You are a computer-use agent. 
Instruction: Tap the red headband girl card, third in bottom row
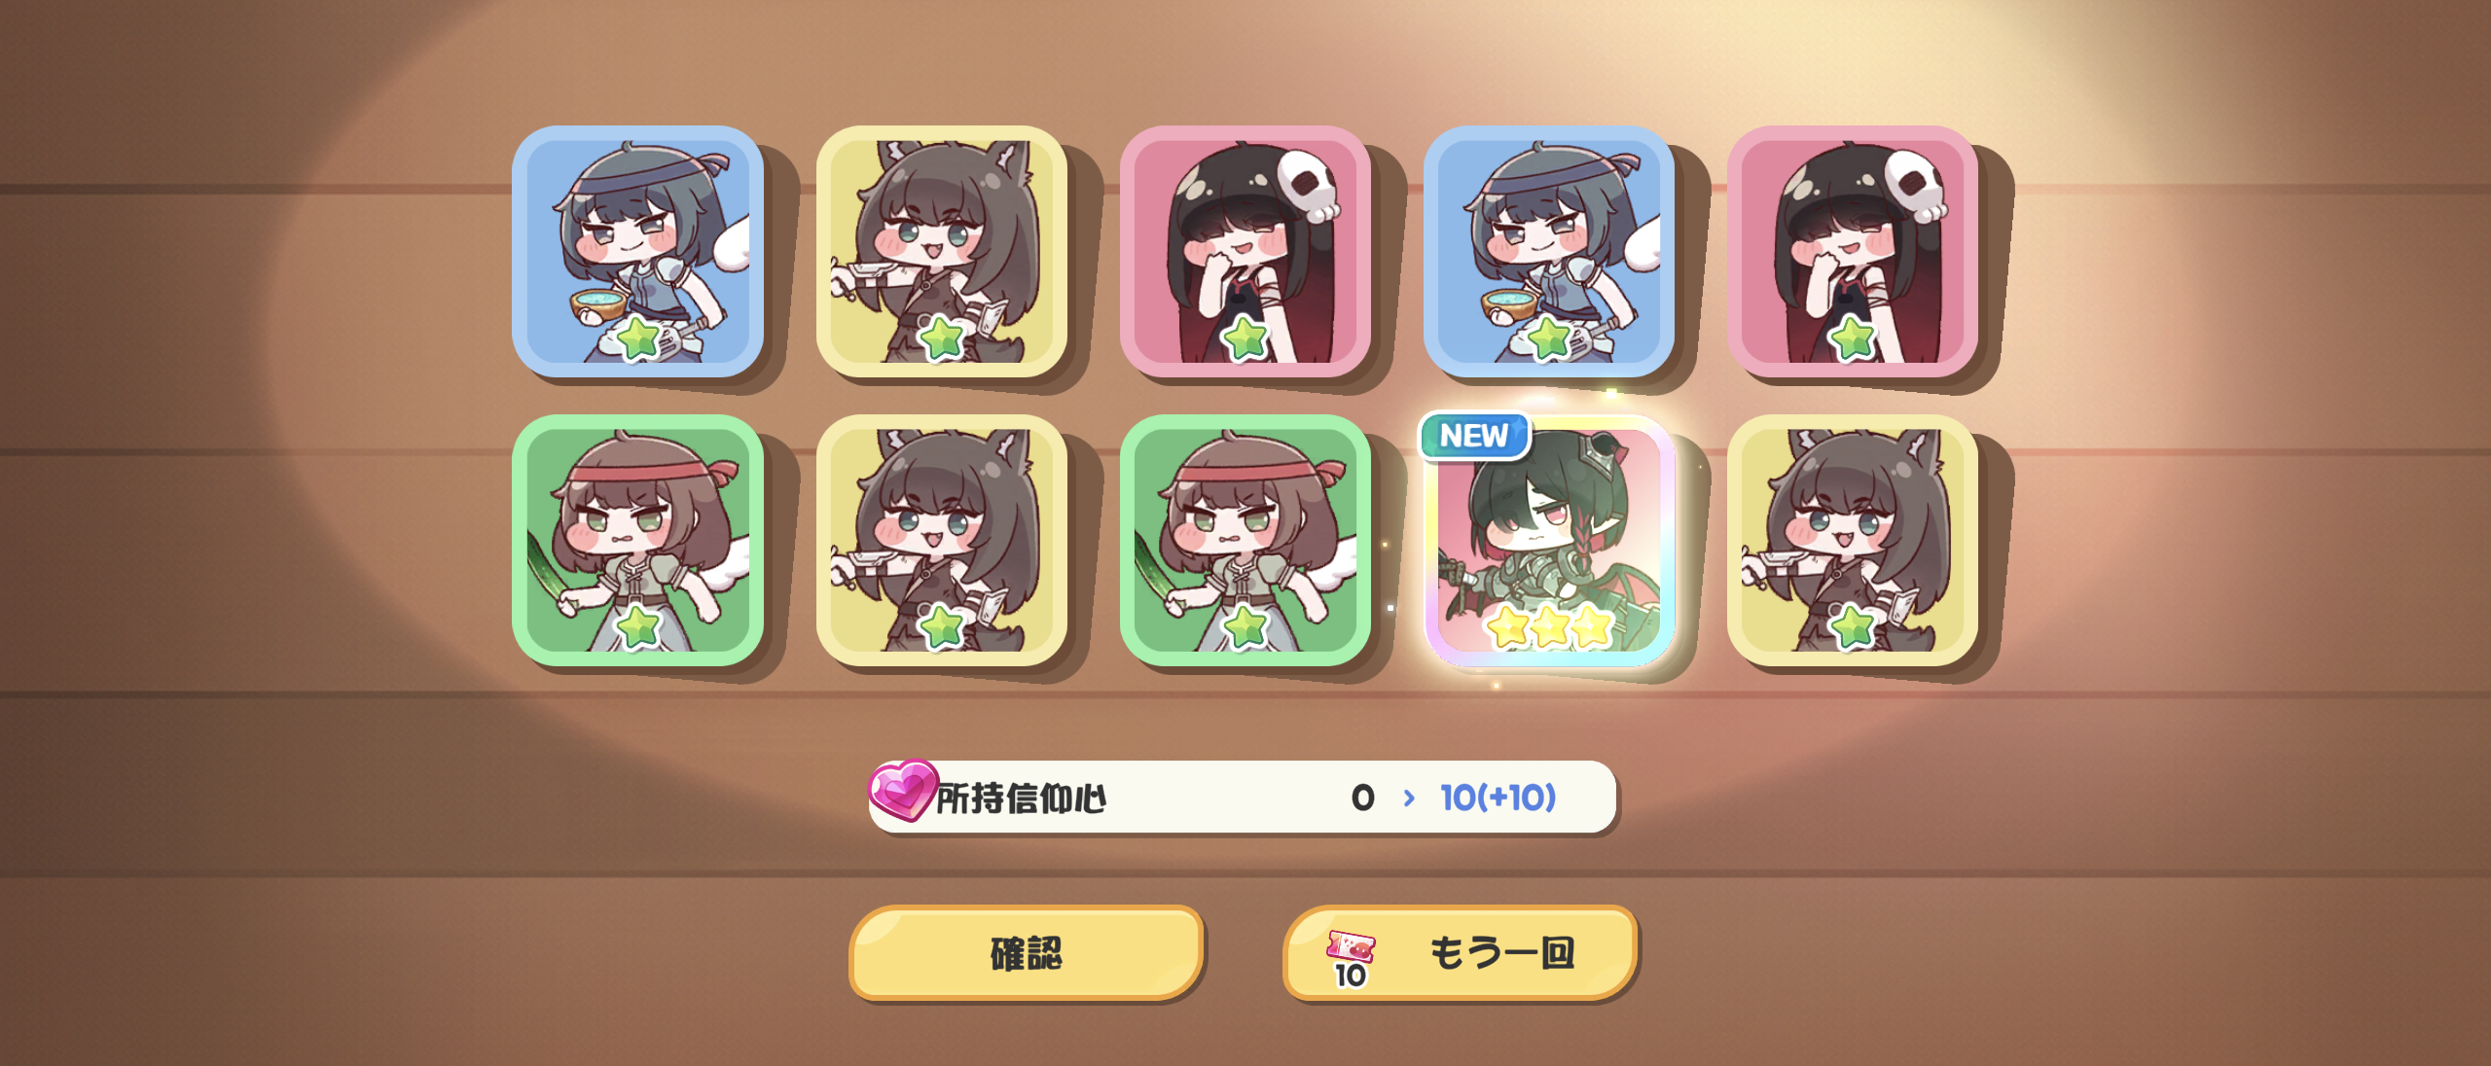[x=1245, y=540]
